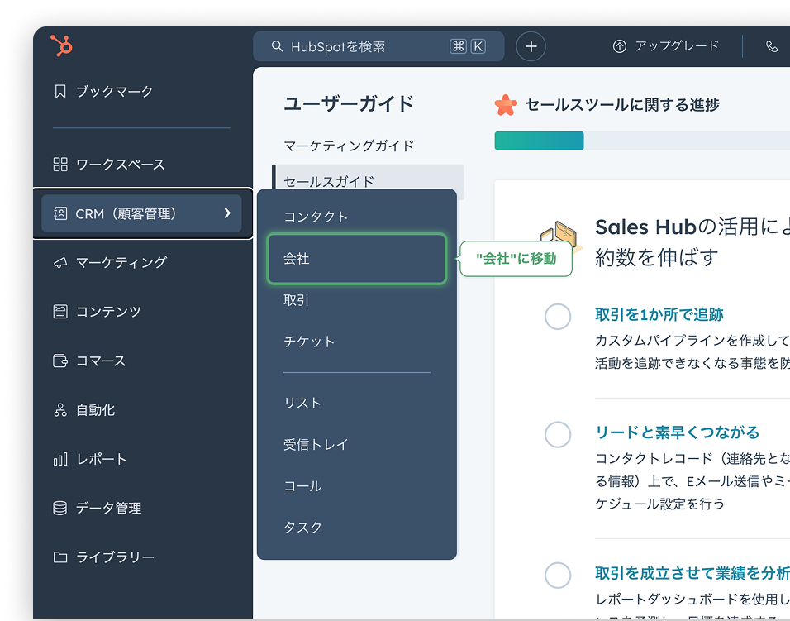Click the bookmark icon beside ブックマーク
The height and width of the screenshot is (621, 790).
pos(60,92)
